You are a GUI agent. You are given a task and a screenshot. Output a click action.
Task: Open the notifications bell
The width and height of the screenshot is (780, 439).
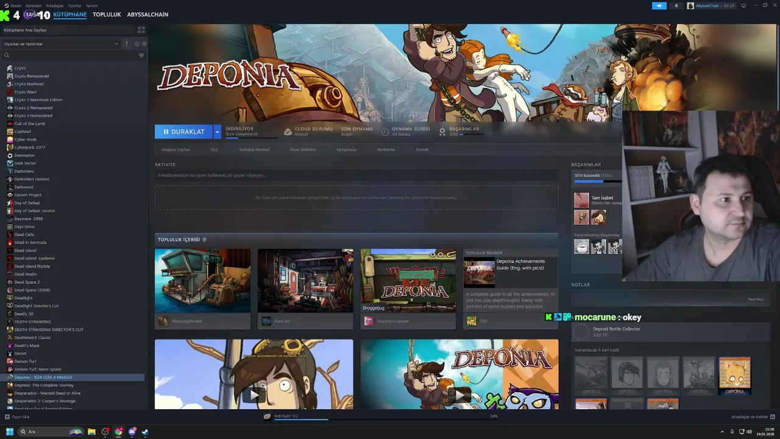point(676,5)
